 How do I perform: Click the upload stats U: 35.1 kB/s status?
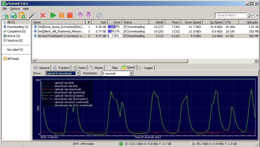pyautogui.click(x=215, y=144)
